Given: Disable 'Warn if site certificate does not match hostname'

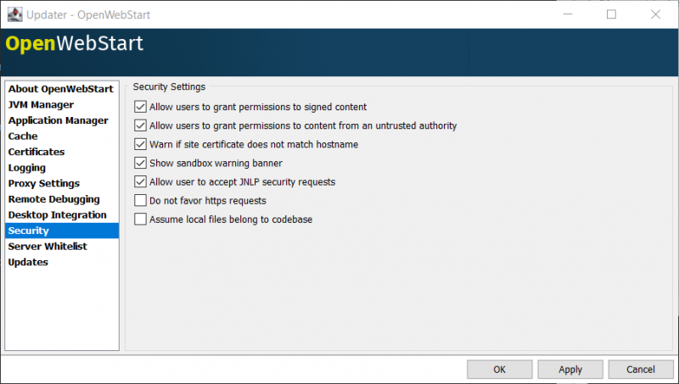Looking at the screenshot, I should [x=140, y=144].
